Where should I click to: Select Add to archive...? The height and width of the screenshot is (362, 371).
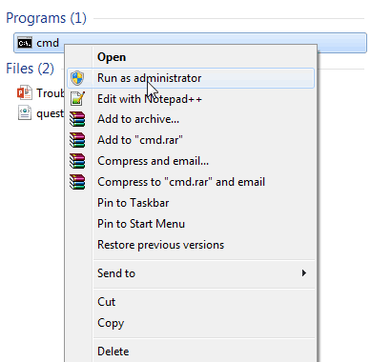(x=191, y=119)
